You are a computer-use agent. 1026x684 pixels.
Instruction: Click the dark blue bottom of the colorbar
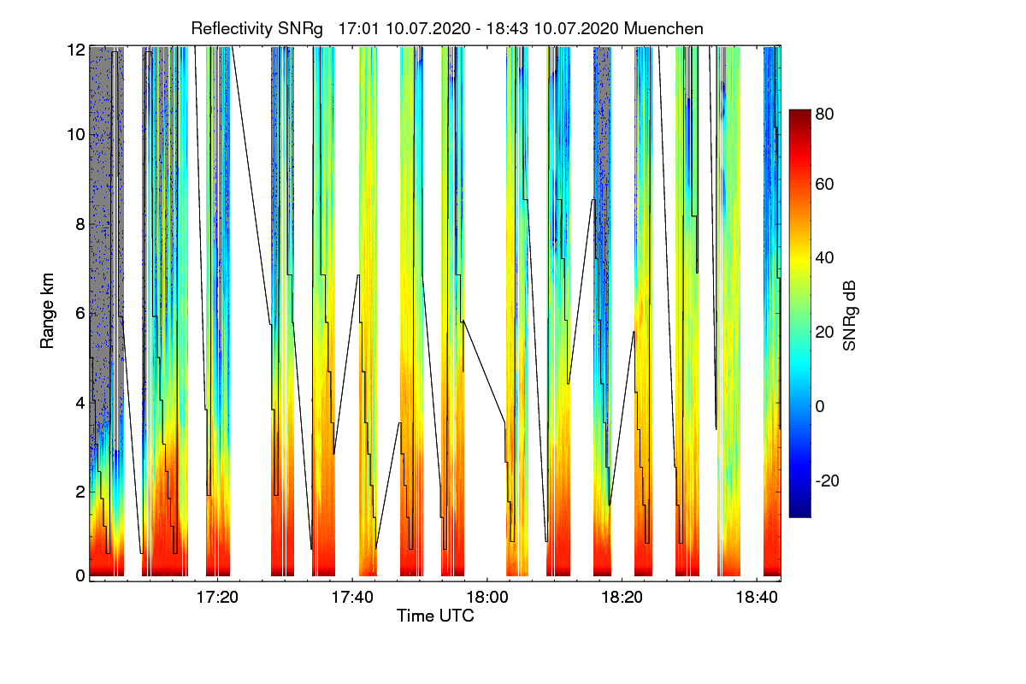tap(799, 511)
